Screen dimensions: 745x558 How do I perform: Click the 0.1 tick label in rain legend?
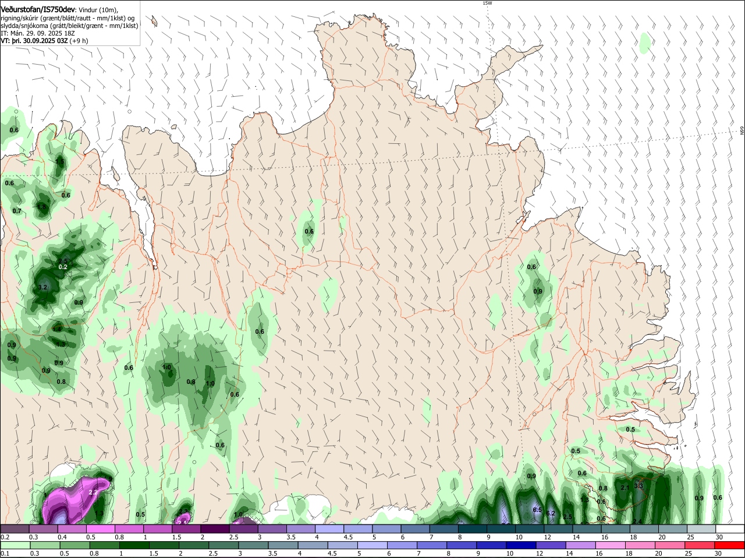[x=5, y=553]
